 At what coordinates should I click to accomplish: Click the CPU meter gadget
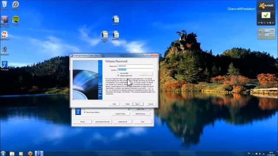point(266,33)
